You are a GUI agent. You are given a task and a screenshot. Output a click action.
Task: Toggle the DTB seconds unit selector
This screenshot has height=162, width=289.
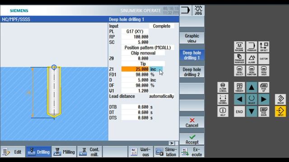click(x=151, y=107)
